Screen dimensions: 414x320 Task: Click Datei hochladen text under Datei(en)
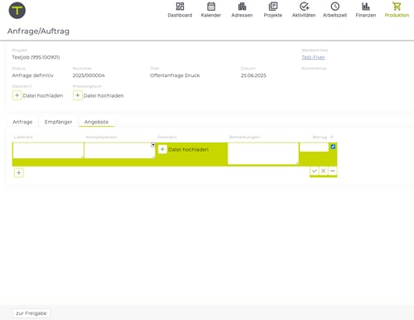43,95
